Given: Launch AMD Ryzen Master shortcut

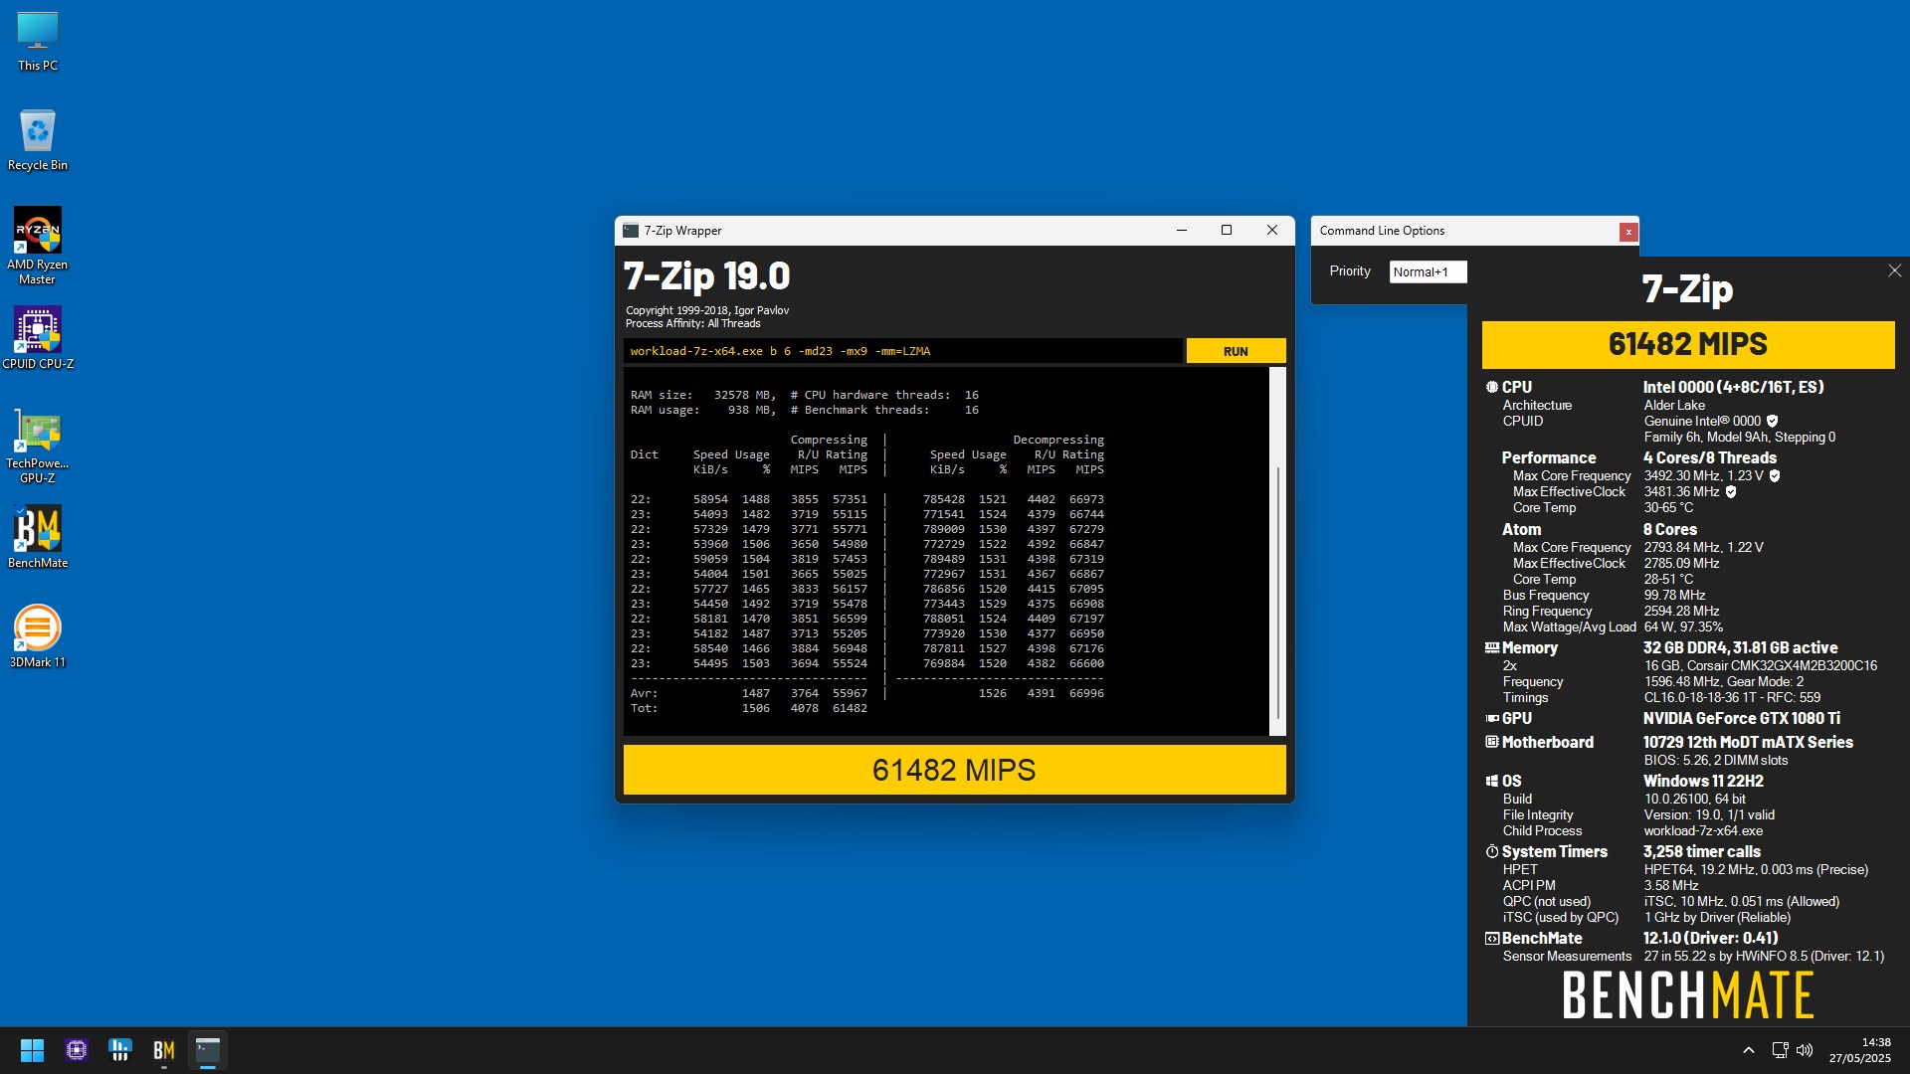Looking at the screenshot, I should [x=38, y=246].
